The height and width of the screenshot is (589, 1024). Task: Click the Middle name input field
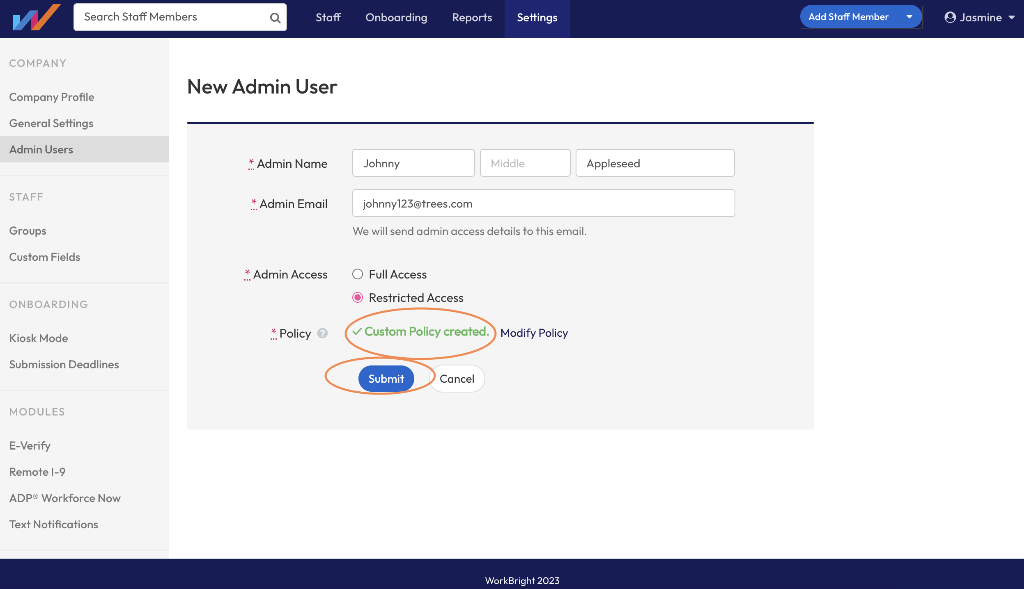(525, 163)
